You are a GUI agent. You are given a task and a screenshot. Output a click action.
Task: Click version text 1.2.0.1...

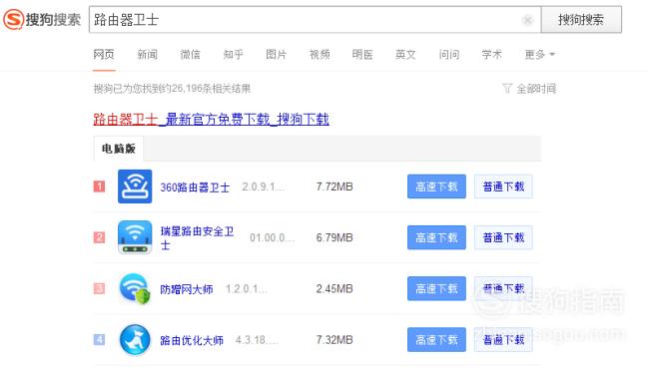tap(247, 288)
